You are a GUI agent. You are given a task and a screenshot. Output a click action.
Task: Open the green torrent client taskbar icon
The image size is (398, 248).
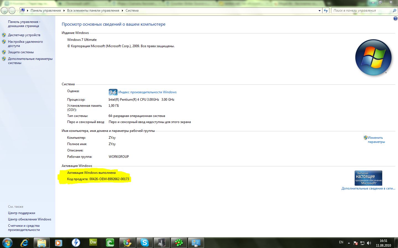[x=110, y=243]
